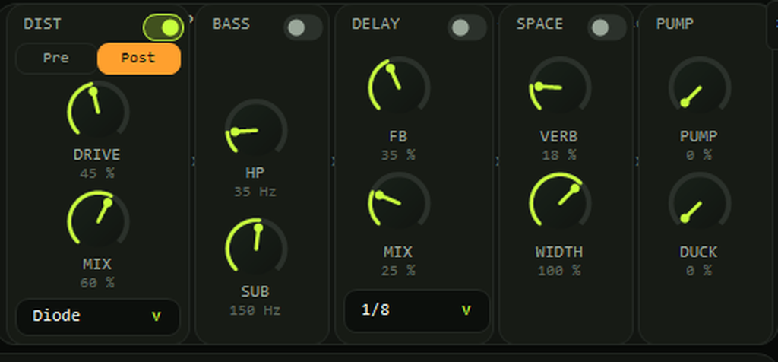Click the FB knob label

point(398,137)
